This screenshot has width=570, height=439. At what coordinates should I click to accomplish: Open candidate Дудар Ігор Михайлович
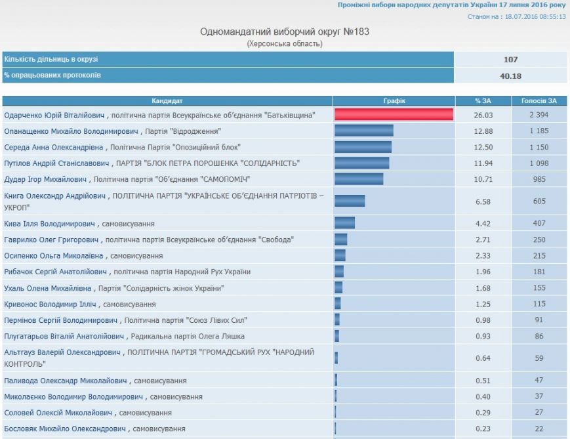click(45, 179)
